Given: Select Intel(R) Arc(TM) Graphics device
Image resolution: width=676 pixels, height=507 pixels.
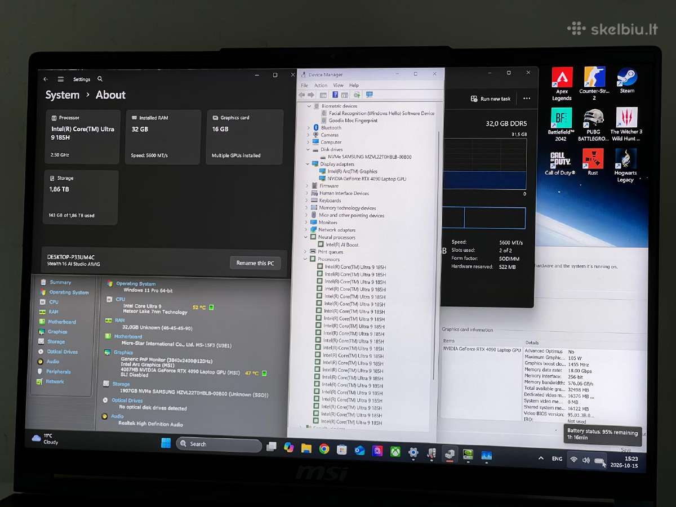Looking at the screenshot, I should click(x=348, y=171).
